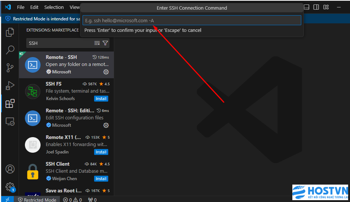The image size is (350, 202).
Task: Install the SSH Client extension
Action: click(101, 179)
